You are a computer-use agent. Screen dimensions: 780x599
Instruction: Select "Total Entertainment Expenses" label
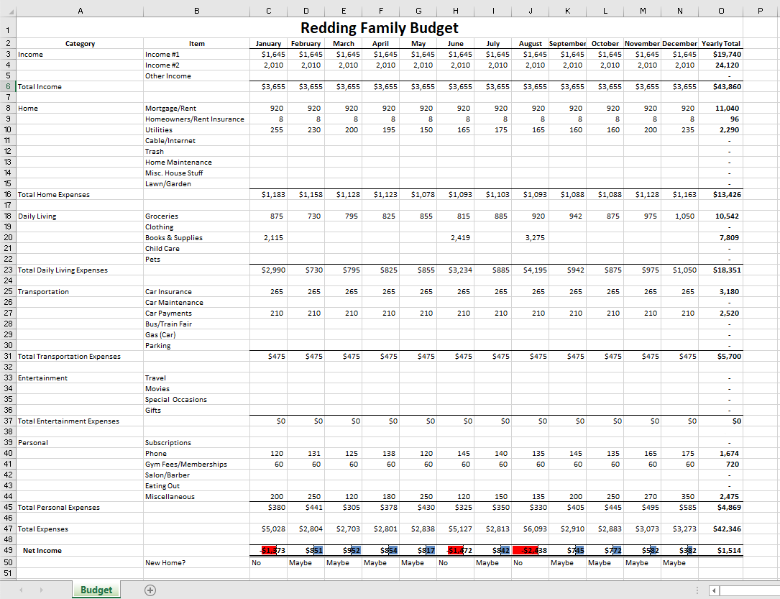tap(80, 421)
